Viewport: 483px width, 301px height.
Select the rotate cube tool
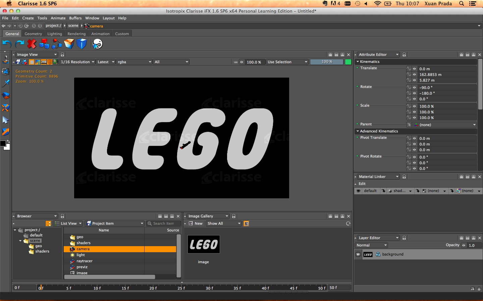(x=5, y=96)
